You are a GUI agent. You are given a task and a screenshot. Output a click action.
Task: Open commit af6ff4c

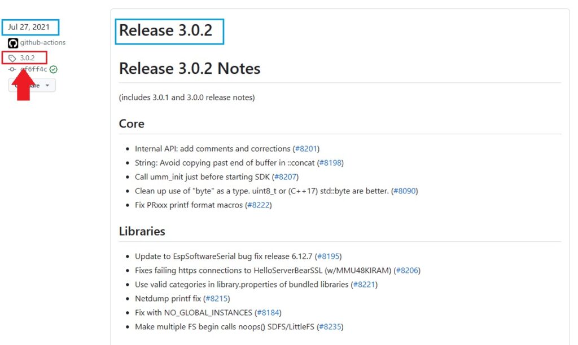click(x=33, y=69)
